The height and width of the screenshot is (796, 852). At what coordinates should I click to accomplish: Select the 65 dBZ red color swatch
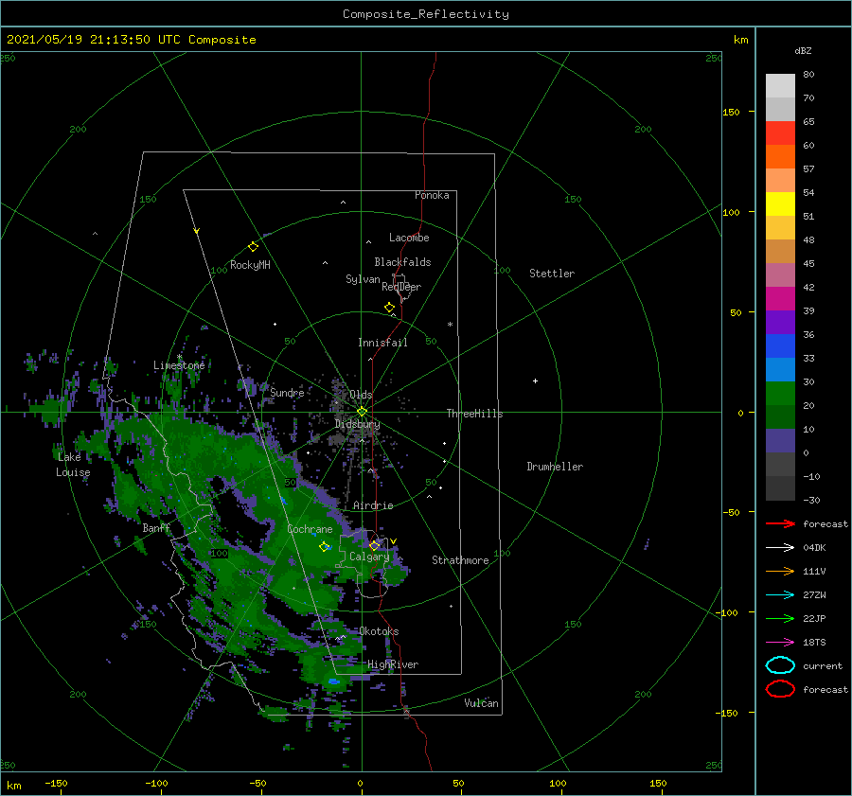(x=780, y=133)
